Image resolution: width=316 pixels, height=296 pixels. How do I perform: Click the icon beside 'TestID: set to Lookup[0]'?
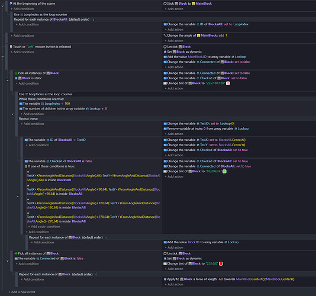tap(165, 124)
